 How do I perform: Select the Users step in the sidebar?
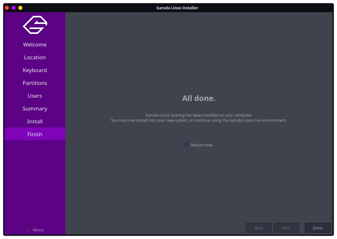[35, 96]
